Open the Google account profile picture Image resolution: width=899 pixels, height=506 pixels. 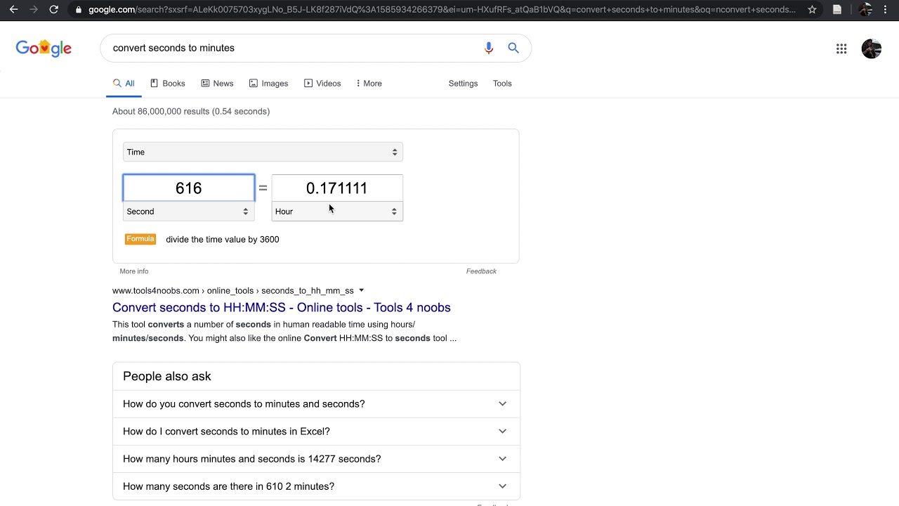pyautogui.click(x=871, y=48)
